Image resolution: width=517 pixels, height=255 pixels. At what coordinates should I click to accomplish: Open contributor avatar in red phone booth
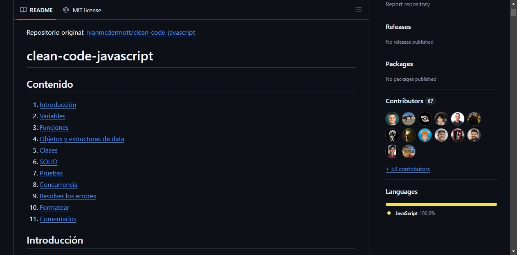pyautogui.click(x=458, y=135)
